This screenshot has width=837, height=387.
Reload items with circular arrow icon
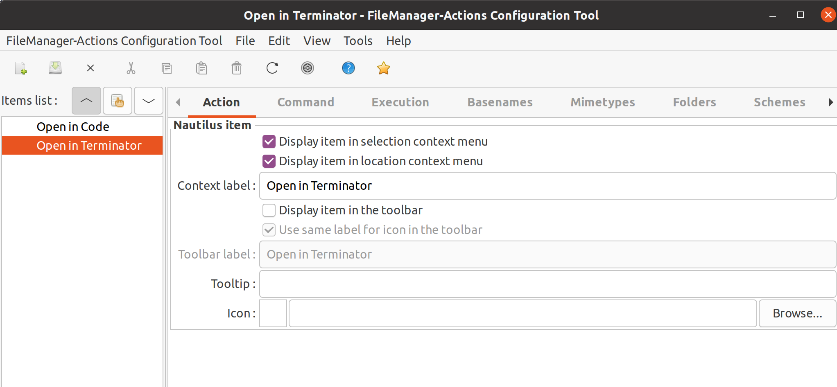pyautogui.click(x=272, y=68)
